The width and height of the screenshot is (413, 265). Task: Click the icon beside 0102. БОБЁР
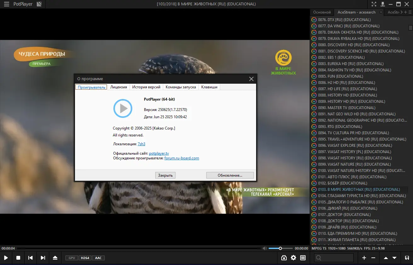(314, 183)
